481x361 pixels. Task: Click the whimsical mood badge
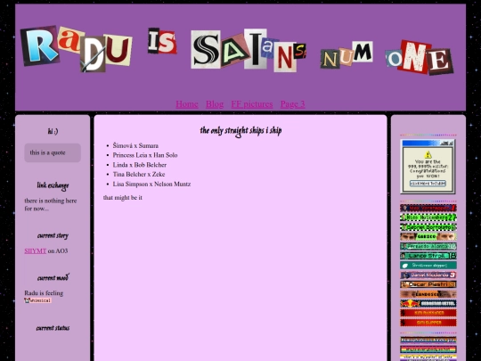point(38,300)
